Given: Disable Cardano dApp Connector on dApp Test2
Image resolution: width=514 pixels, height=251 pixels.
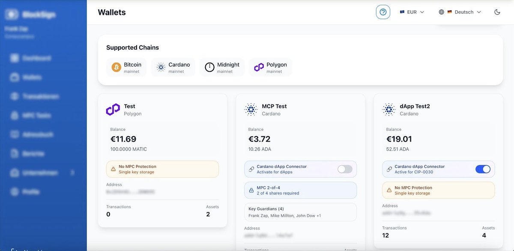Looking at the screenshot, I should coord(483,169).
